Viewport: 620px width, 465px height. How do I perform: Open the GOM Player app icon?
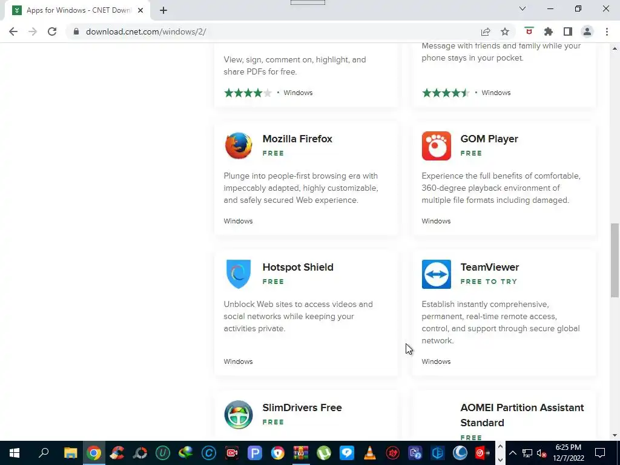pyautogui.click(x=436, y=145)
